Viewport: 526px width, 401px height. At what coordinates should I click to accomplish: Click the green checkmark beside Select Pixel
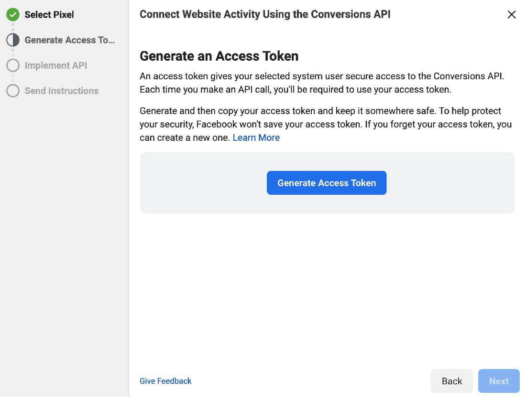coord(13,15)
